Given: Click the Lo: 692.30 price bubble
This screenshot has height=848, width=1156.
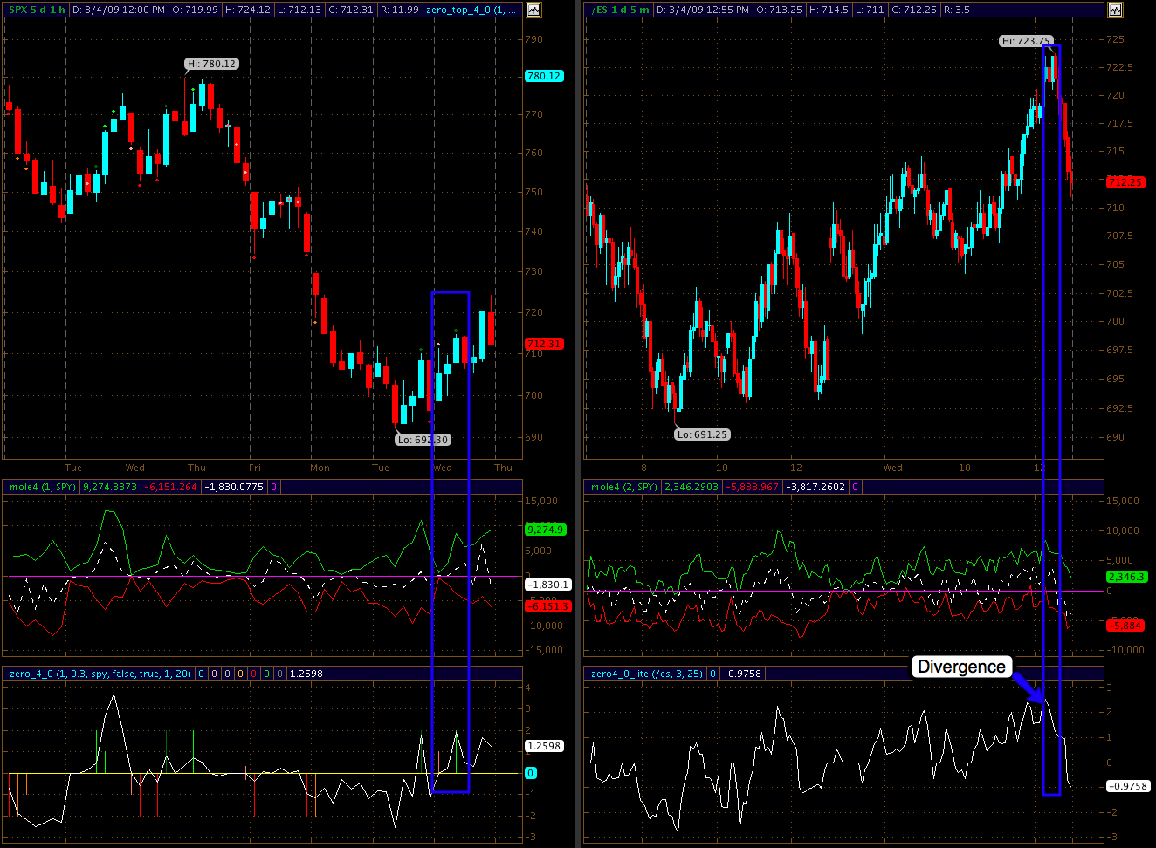Looking at the screenshot, I should click(x=423, y=440).
